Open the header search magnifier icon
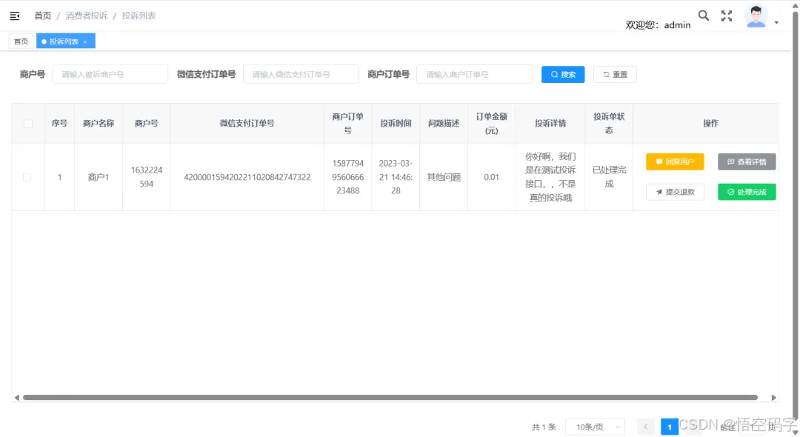The width and height of the screenshot is (800, 437). pos(704,16)
